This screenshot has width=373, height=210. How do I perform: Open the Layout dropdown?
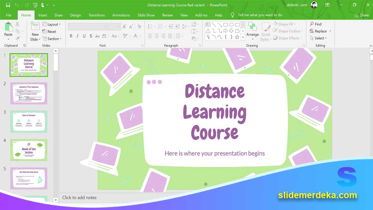(52, 24)
